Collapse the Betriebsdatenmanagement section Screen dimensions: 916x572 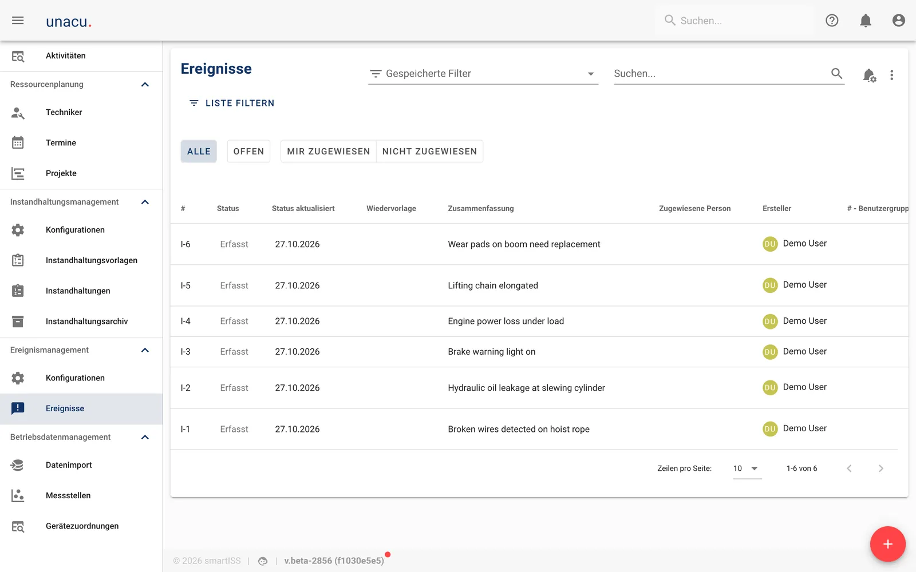coord(145,437)
